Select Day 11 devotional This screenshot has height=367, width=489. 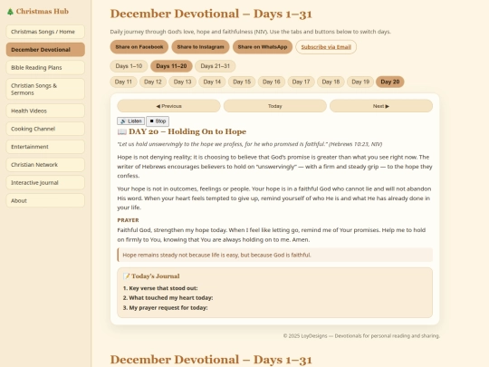coord(123,82)
